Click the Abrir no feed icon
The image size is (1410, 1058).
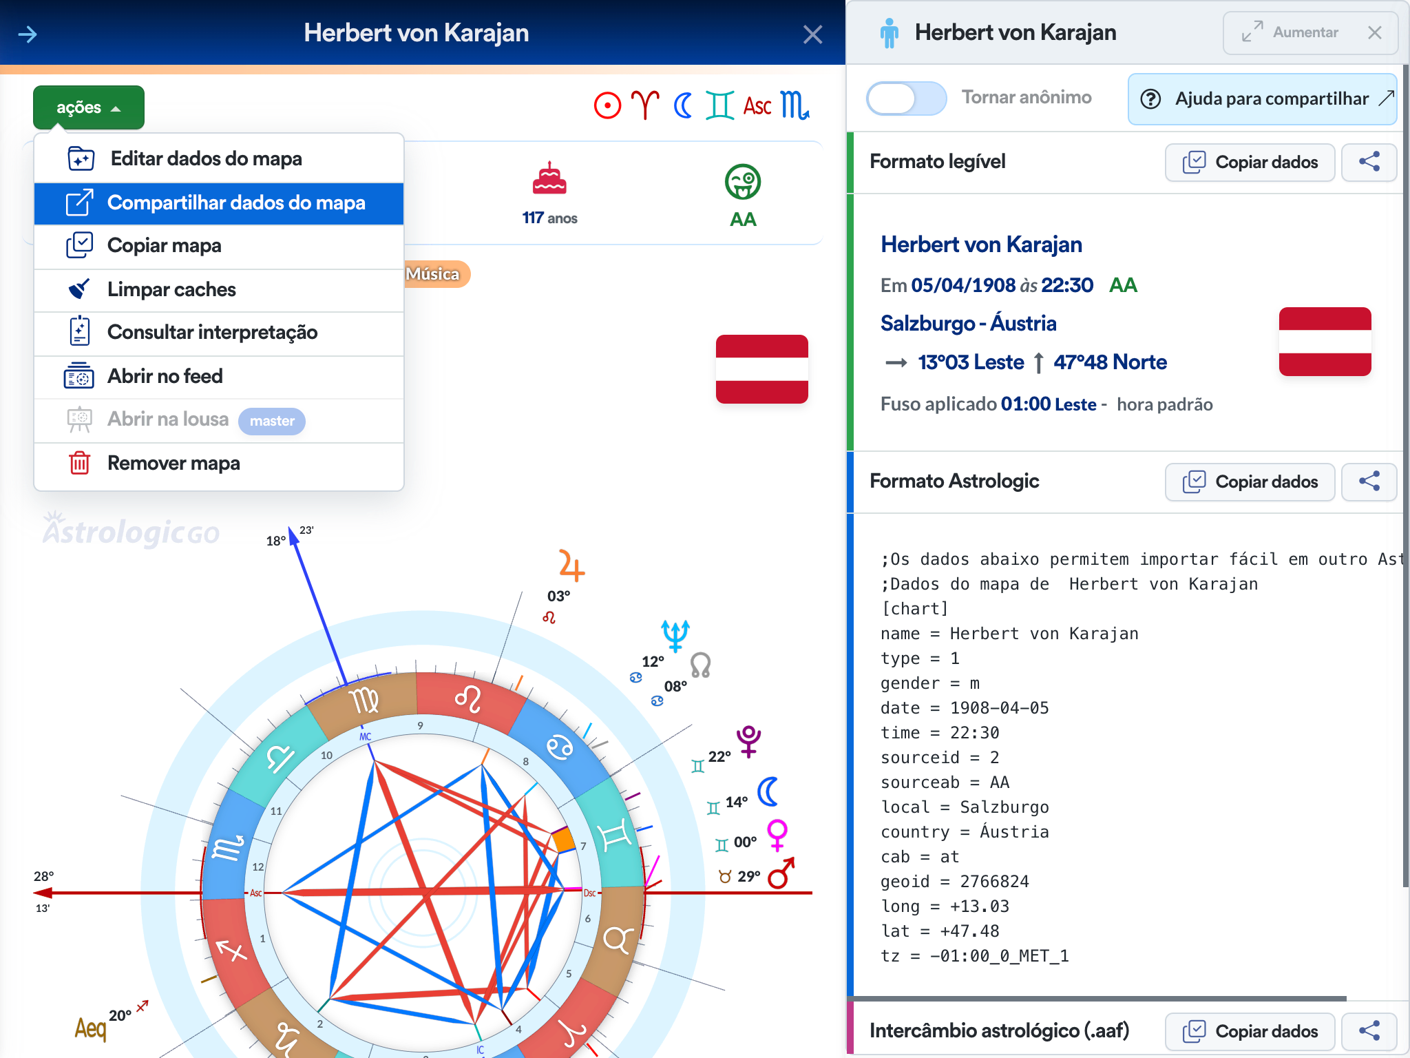pos(79,376)
